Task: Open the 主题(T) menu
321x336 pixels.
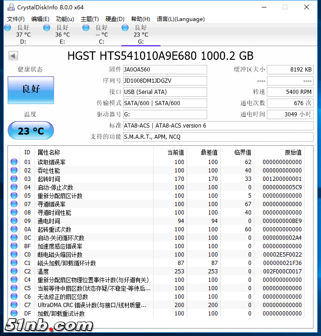Action: point(90,19)
